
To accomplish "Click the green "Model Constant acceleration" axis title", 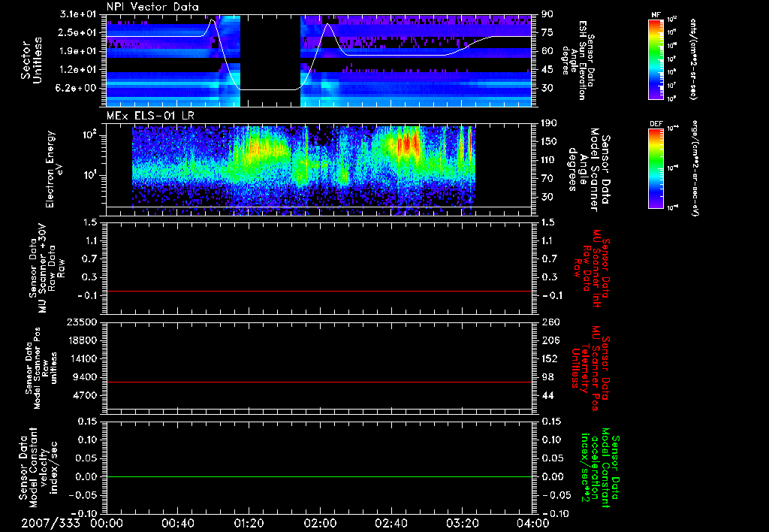I will pos(600,467).
